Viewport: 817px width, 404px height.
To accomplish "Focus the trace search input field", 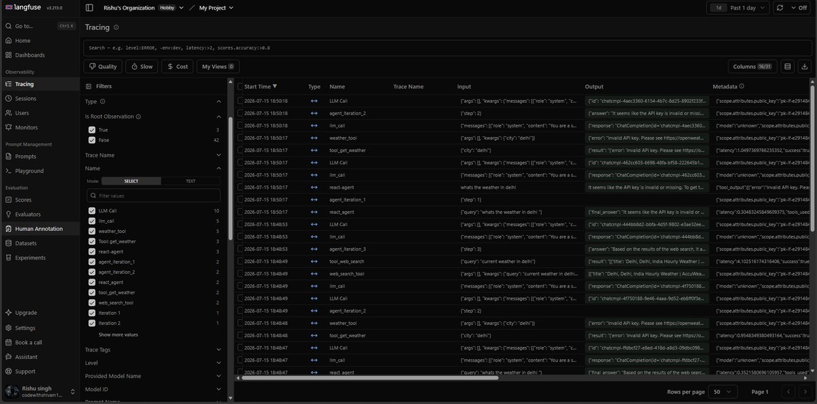I will 447,48.
